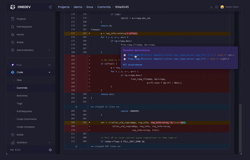
Task: Click Robin Shen avatar
Action: (222, 7)
